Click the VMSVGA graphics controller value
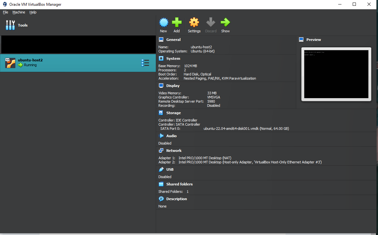378x235 pixels. click(214, 97)
